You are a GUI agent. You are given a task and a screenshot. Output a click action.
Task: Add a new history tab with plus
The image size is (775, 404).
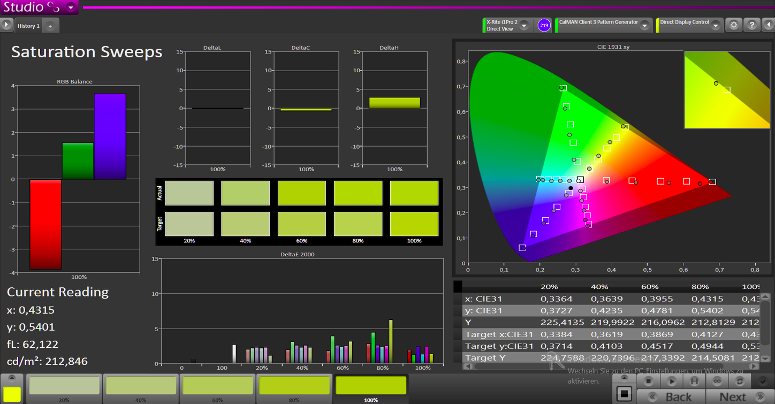point(50,26)
